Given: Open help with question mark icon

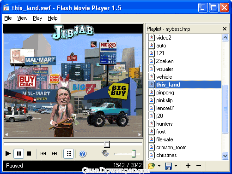Looking at the screenshot, I should click(x=83, y=154).
